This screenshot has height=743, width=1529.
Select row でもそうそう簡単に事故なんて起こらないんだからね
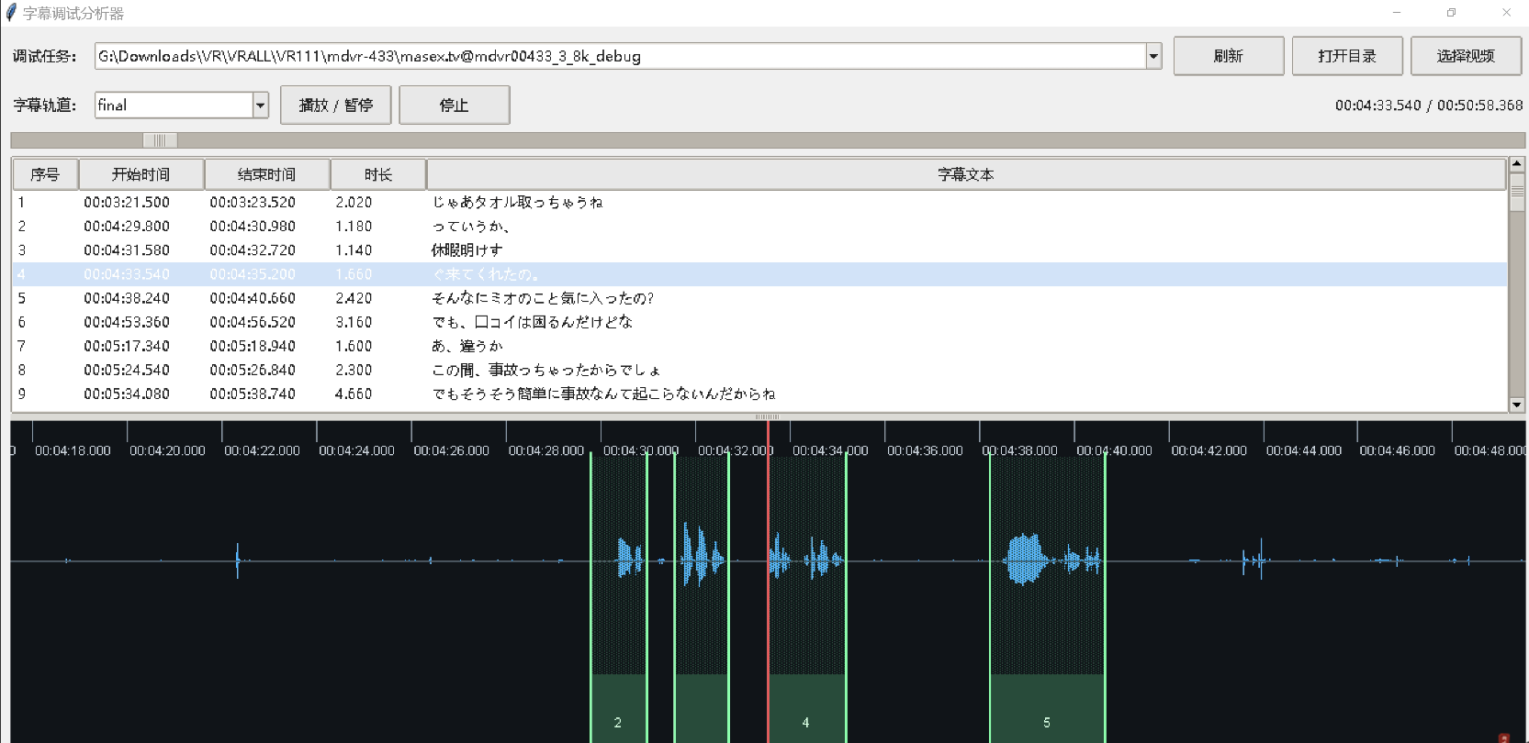point(759,394)
